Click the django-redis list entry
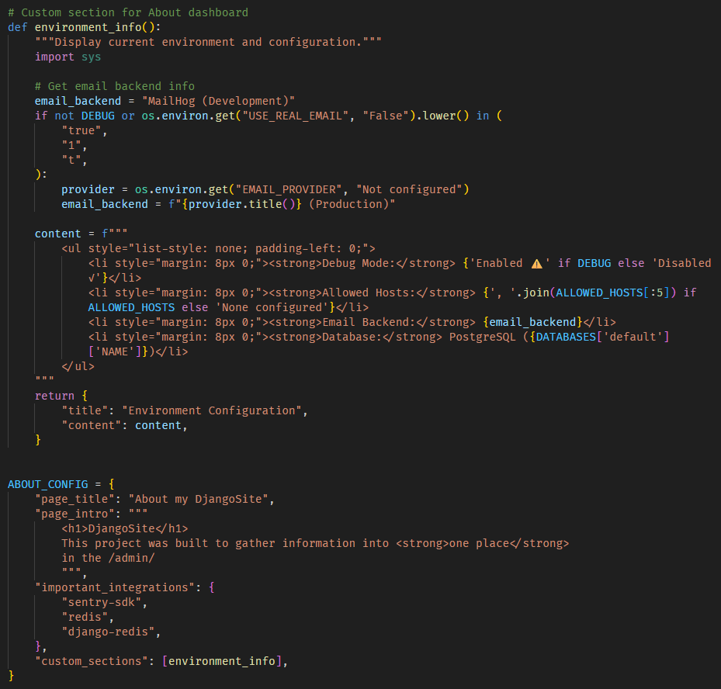 coord(109,630)
